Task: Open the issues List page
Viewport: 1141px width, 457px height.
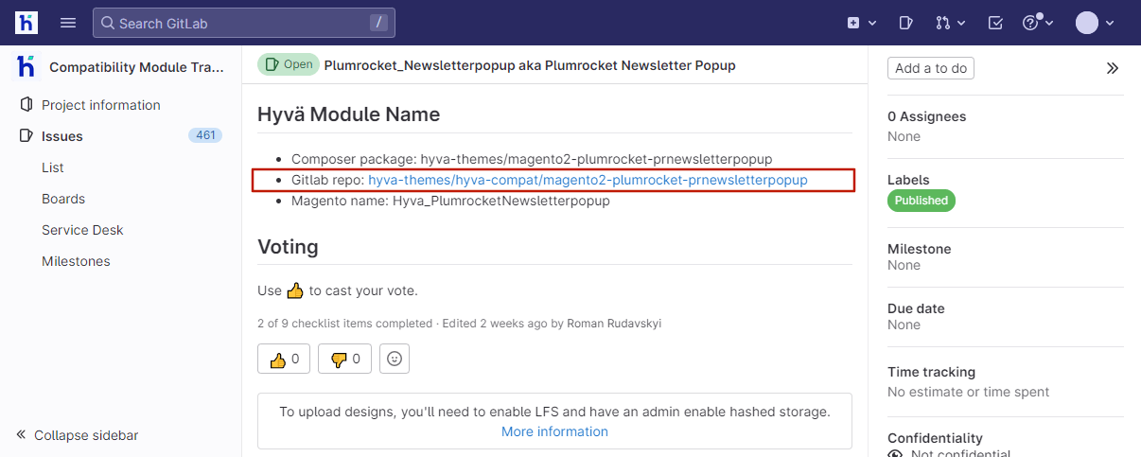Action: tap(53, 167)
